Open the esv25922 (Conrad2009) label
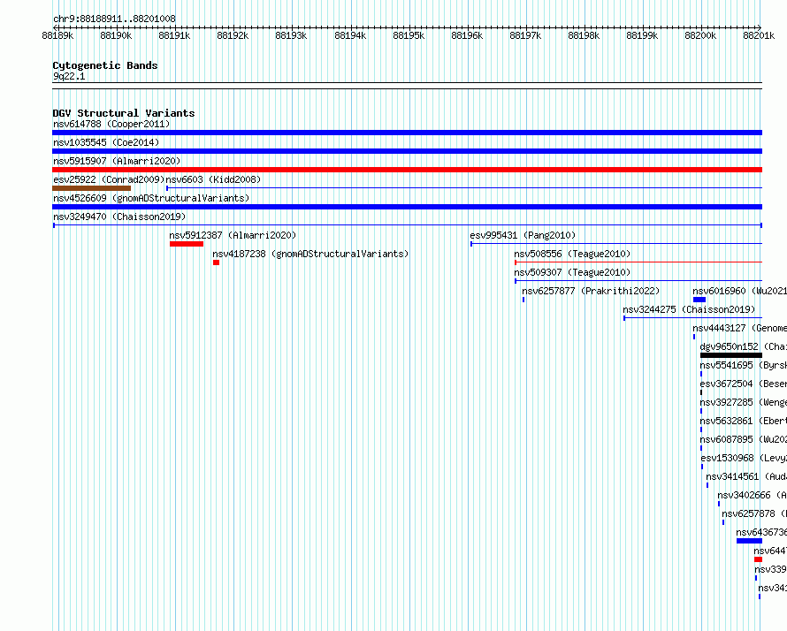The height and width of the screenshot is (631, 787). tap(109, 179)
